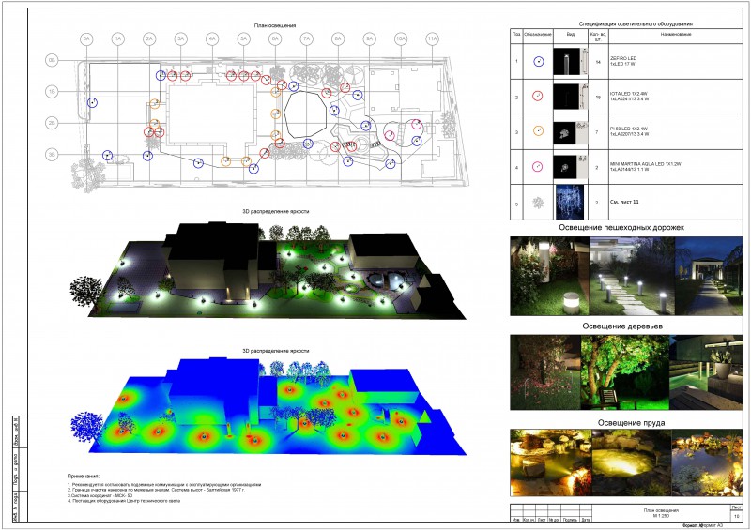751x530 pixels.
Task: Click grid axis bubble 2A
Action: 149,39
